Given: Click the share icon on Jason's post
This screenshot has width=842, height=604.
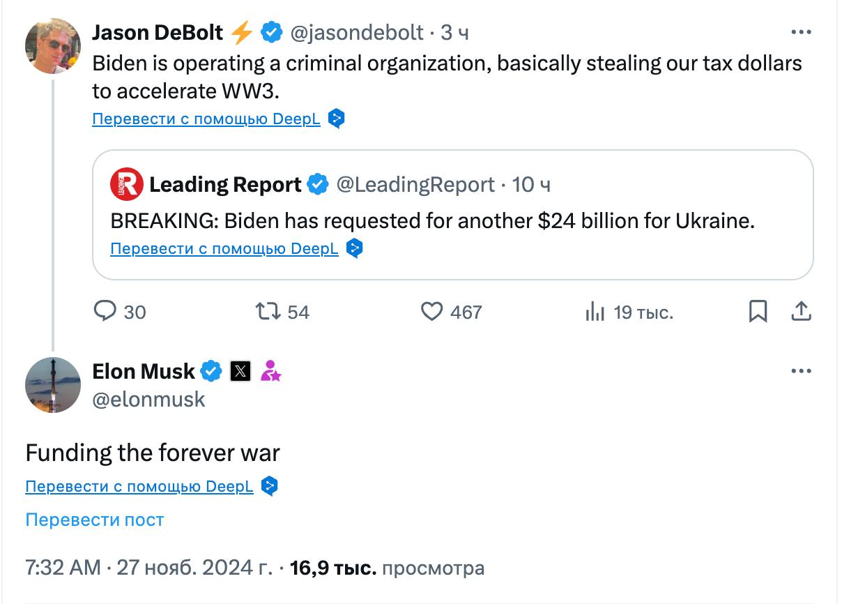Looking at the screenshot, I should coord(802,311).
